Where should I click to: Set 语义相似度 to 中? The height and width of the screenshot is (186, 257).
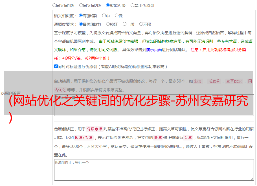tap(104, 16)
